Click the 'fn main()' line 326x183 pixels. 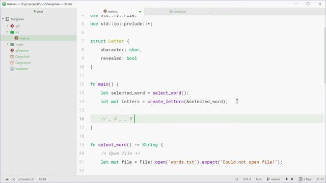104,84
